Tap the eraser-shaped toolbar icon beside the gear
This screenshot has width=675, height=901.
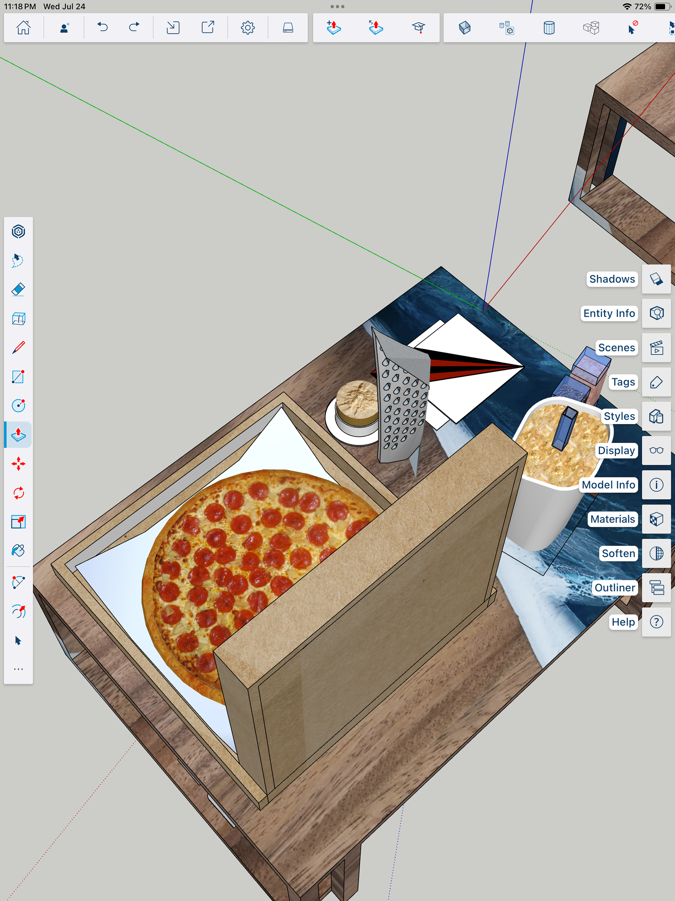(x=288, y=28)
